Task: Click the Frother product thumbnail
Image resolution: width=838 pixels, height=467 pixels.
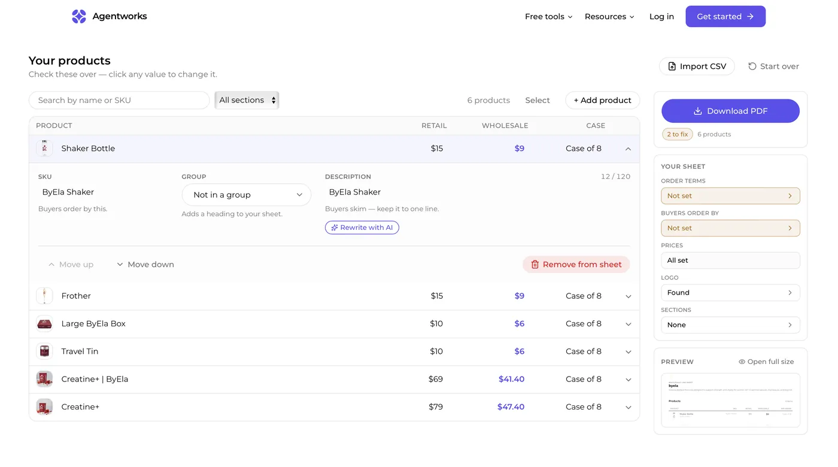Action: point(44,296)
